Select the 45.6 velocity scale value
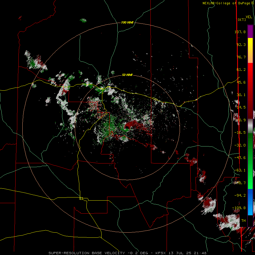Viewport: 255px width, 255px height. pos(241,82)
